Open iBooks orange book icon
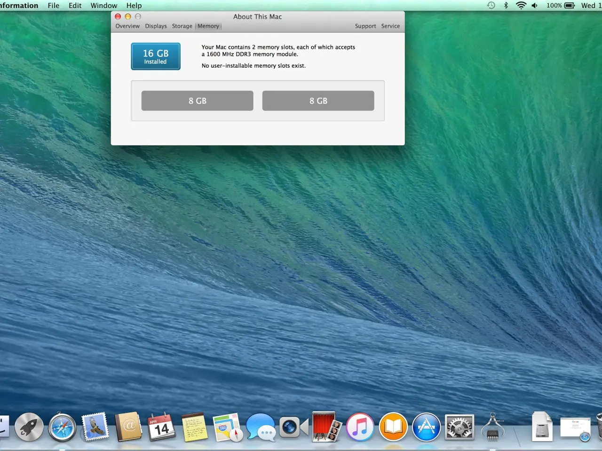Screen dimensions: 602x451 pos(393,427)
